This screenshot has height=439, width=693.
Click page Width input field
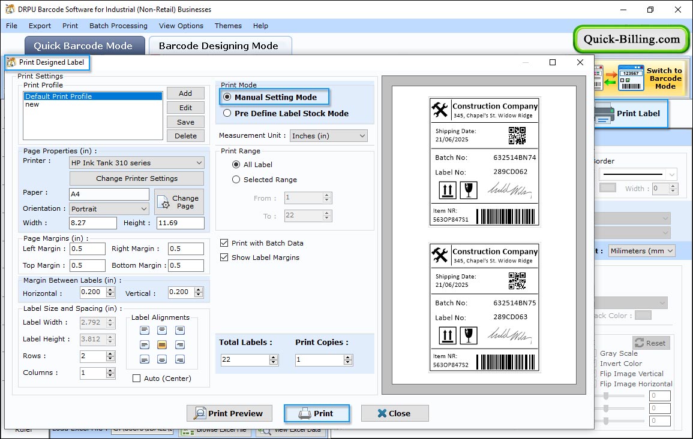coord(93,223)
